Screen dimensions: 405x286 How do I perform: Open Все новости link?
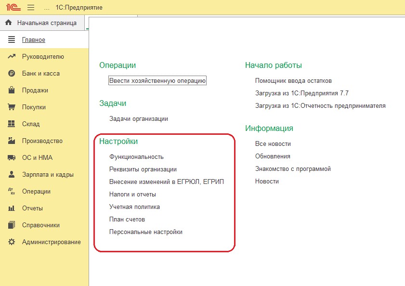(273, 143)
